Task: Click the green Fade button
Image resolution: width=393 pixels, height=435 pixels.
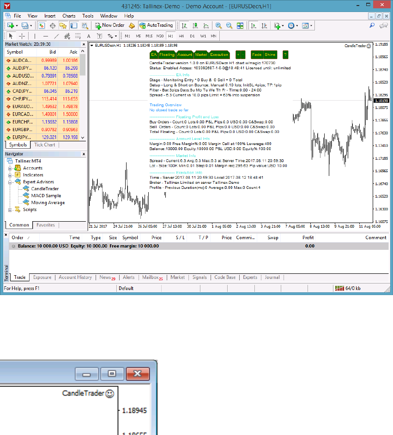Action: coord(257,54)
